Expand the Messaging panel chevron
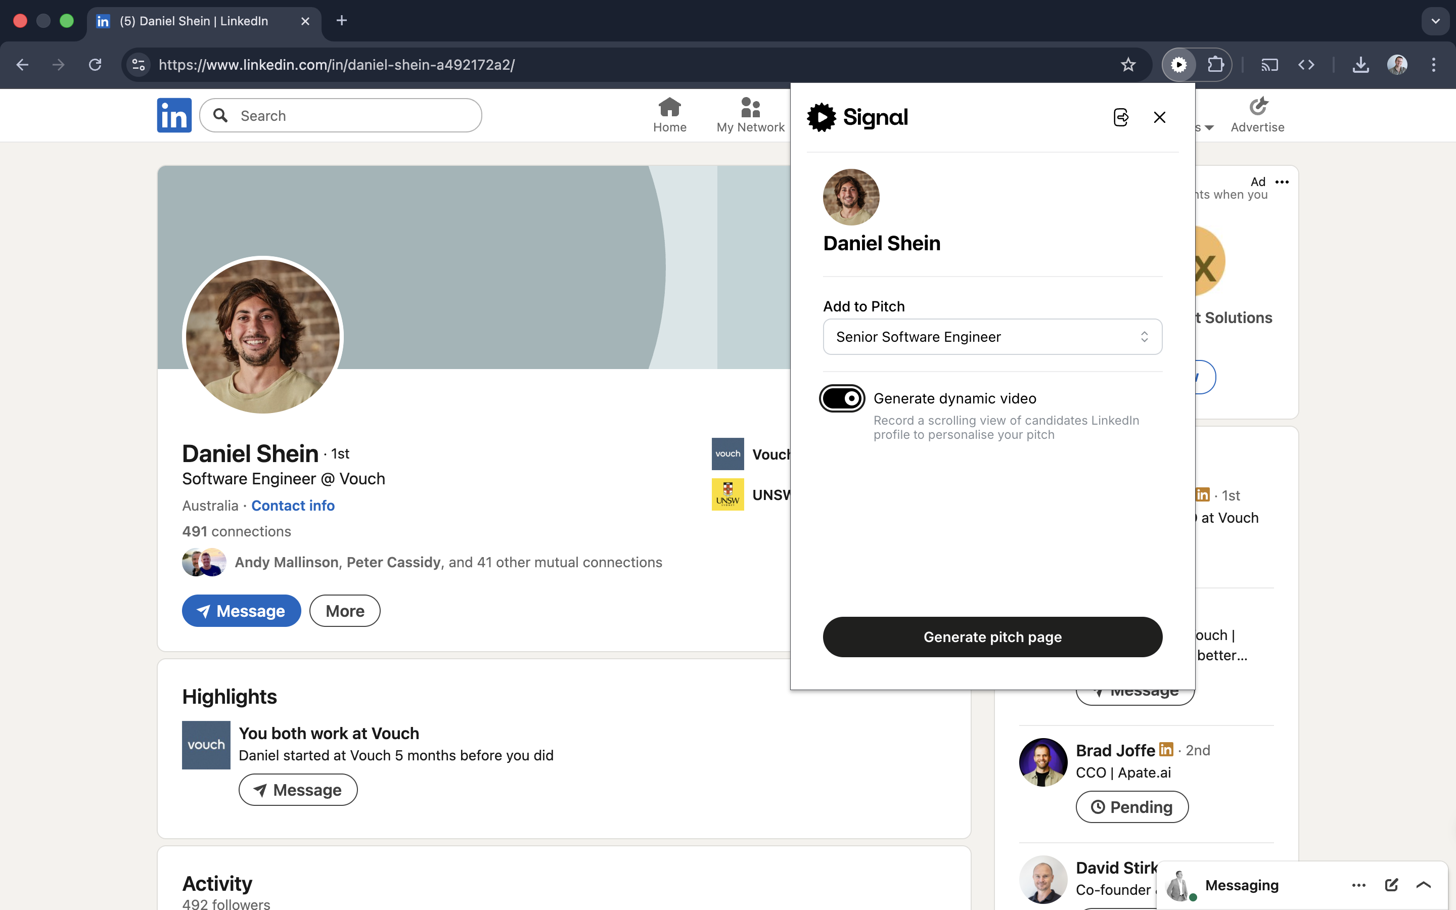 (1424, 885)
